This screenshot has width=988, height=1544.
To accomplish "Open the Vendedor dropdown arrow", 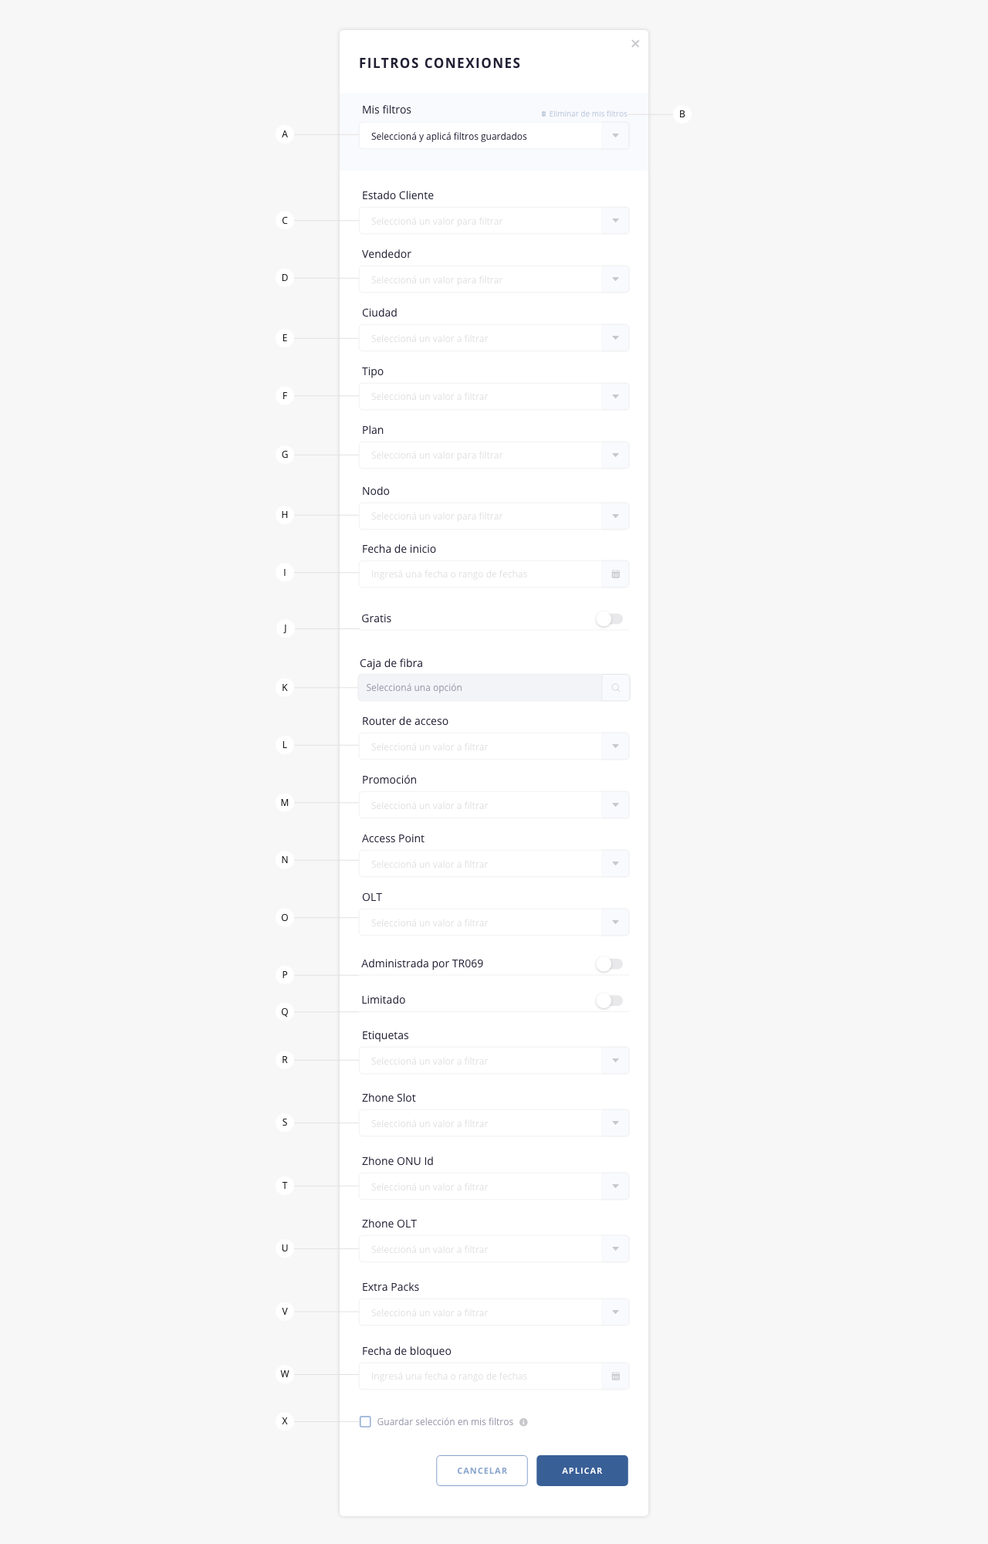I will [x=615, y=279].
